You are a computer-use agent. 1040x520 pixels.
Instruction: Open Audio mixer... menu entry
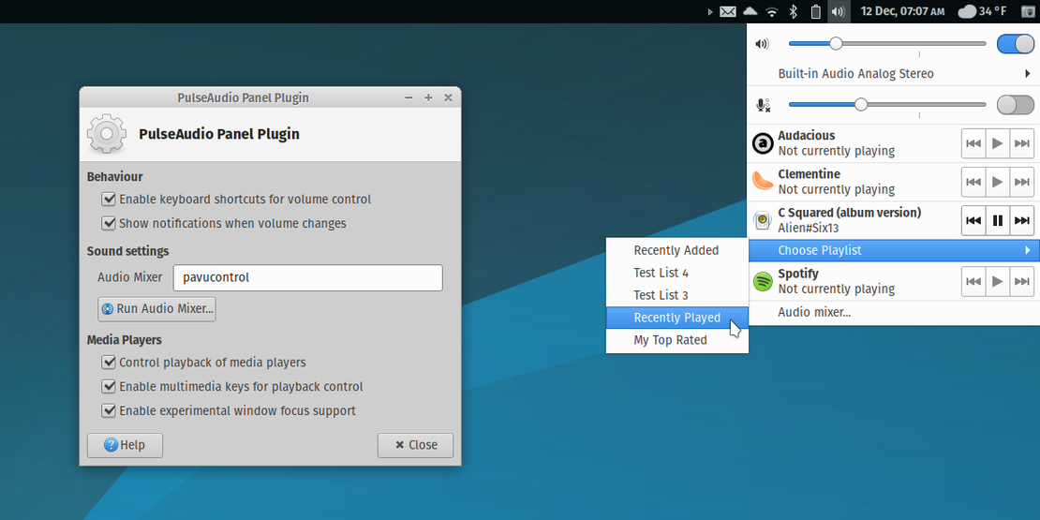(x=893, y=312)
